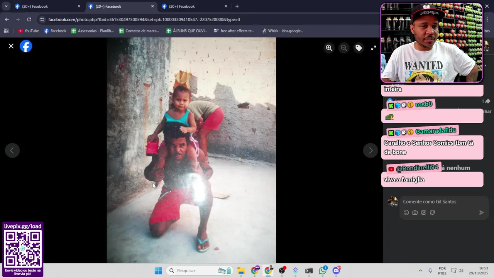This screenshot has width=494, height=278.
Task: Zoom in on the photo
Action: (x=329, y=47)
